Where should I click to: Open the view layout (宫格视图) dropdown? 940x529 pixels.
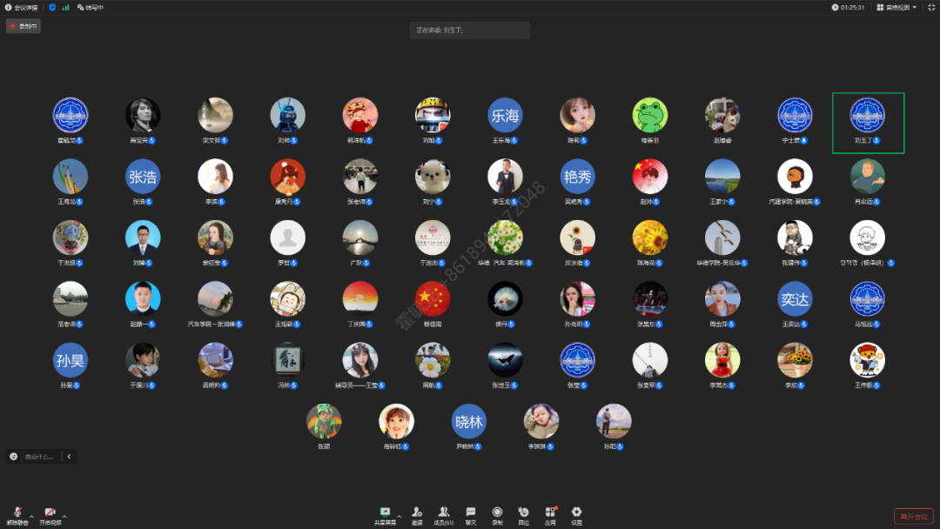(x=896, y=7)
